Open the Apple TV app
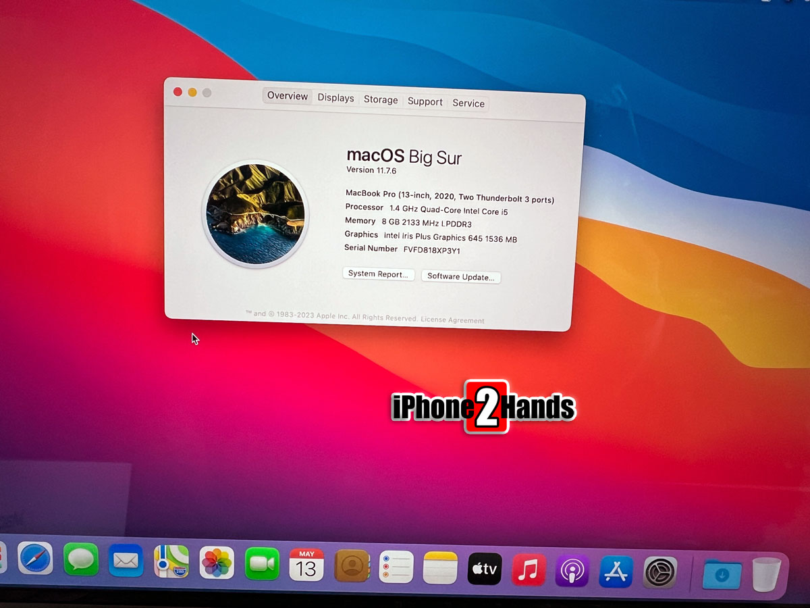Viewport: 810px width, 608px height. 485,569
